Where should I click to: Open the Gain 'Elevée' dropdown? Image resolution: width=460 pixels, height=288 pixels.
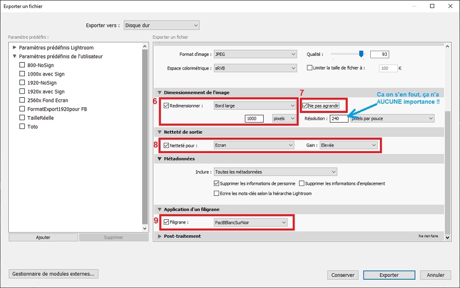[349, 145]
